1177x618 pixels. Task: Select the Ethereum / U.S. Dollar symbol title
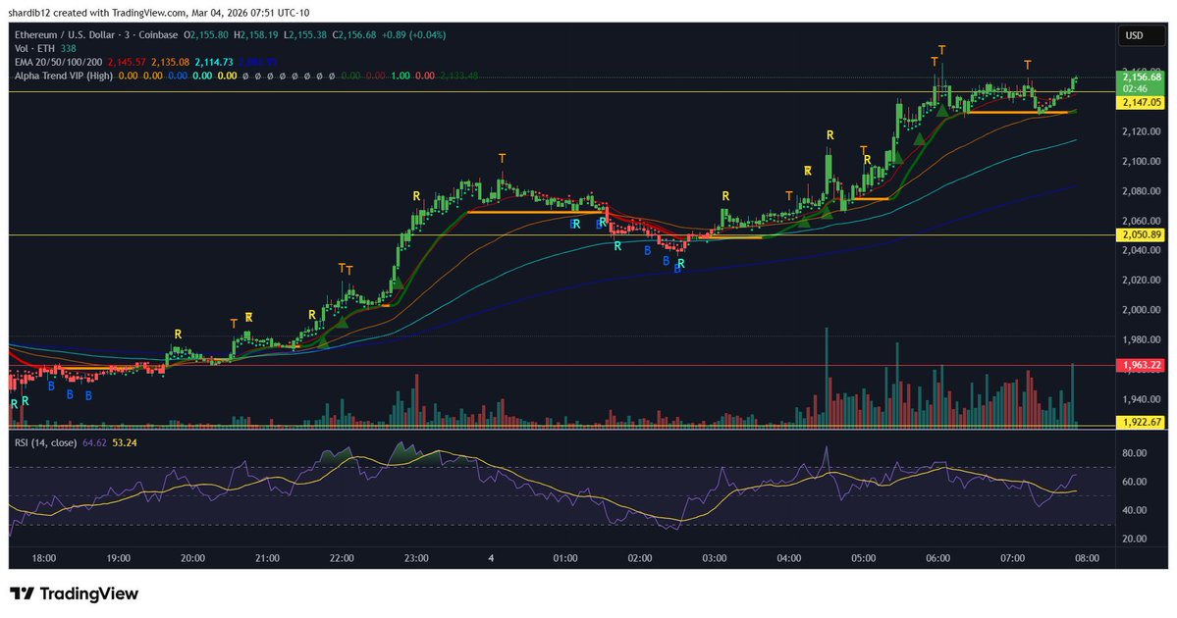pyautogui.click(x=97, y=34)
